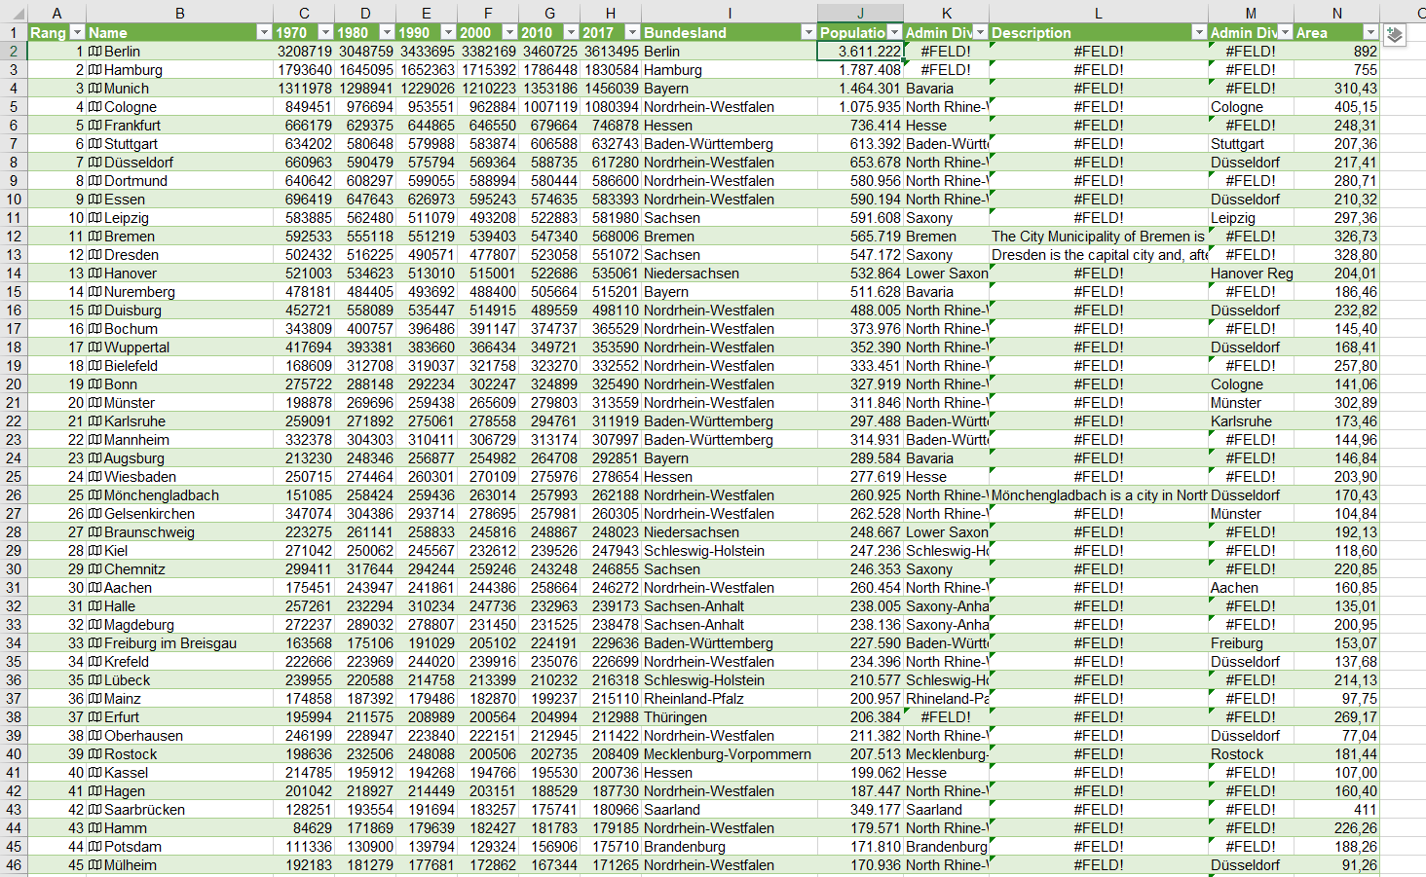Viewport: 1426px width, 877px height.
Task: Click the map icon beside Freiburg im Breisgau
Action: [95, 643]
